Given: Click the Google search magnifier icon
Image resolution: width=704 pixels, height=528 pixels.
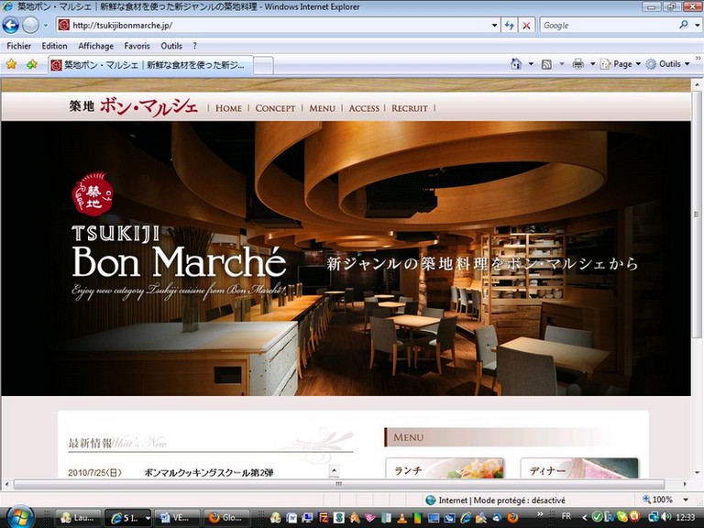Looking at the screenshot, I should click(684, 26).
